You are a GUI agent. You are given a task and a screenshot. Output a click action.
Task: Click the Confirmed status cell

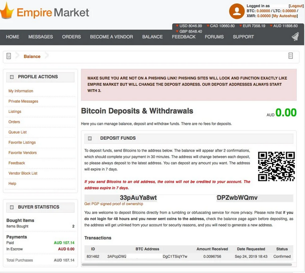[x=282, y=256]
